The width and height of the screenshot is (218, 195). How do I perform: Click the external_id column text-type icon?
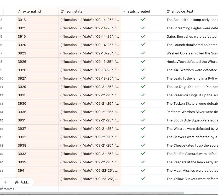tap(20, 12)
